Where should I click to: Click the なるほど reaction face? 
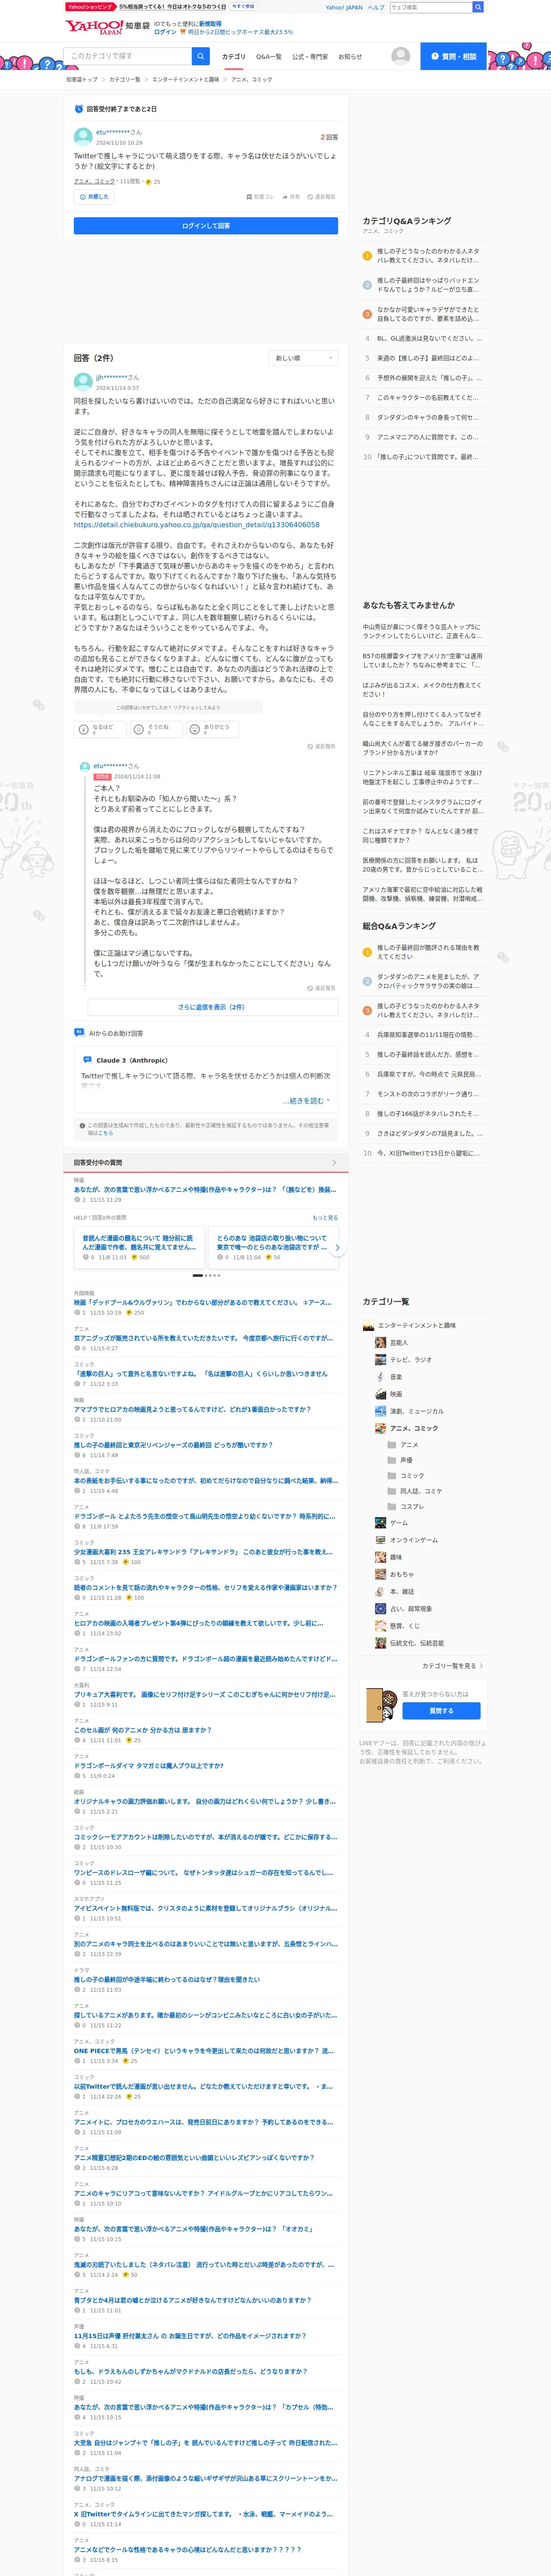[84, 729]
